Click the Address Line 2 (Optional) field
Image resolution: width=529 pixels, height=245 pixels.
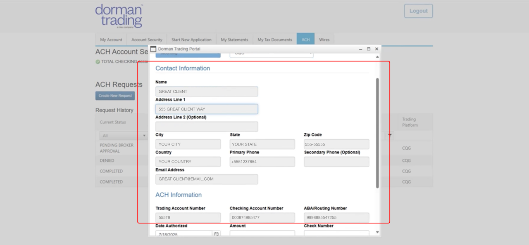(x=207, y=127)
